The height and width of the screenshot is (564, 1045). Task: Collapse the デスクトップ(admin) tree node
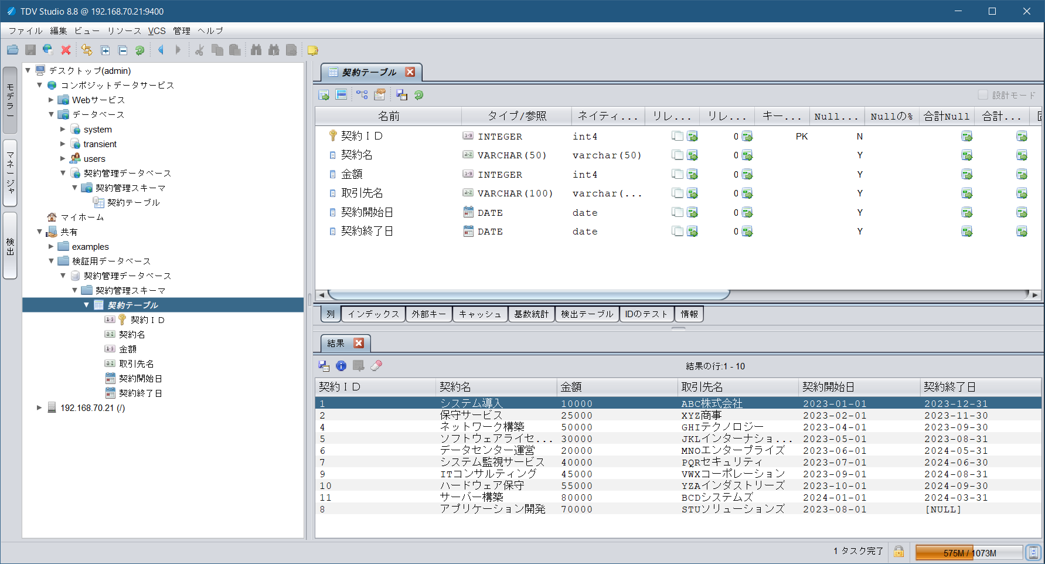click(x=28, y=70)
